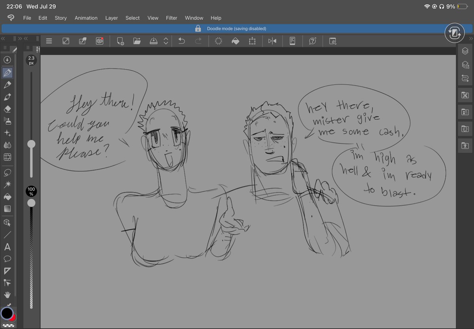Select the Pencil tool
Image resolution: width=474 pixels, height=329 pixels.
(7, 85)
